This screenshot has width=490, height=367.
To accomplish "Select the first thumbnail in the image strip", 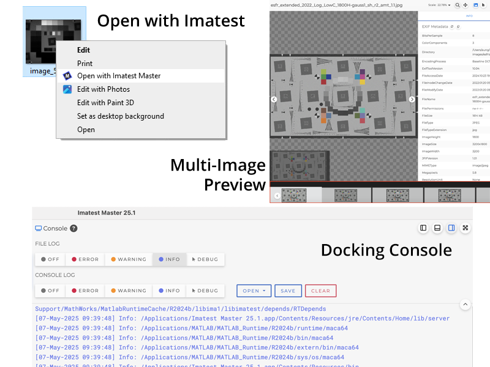I will (294, 196).
